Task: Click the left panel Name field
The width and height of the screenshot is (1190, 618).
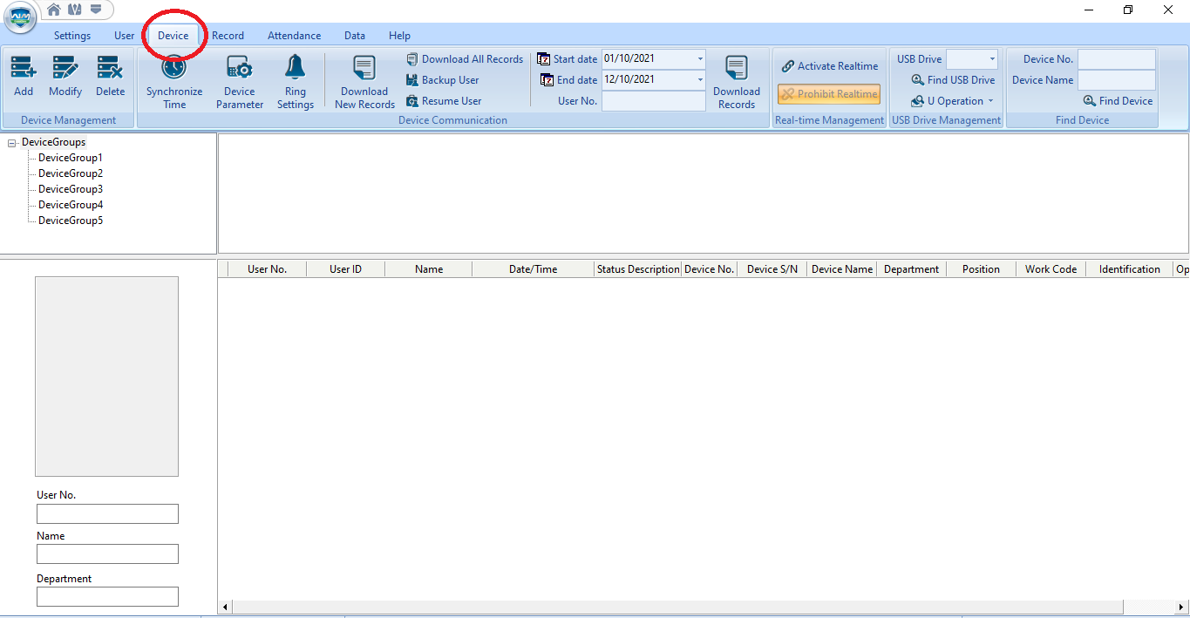Action: 107,554
